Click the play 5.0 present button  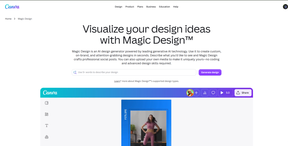pyautogui.click(x=226, y=93)
